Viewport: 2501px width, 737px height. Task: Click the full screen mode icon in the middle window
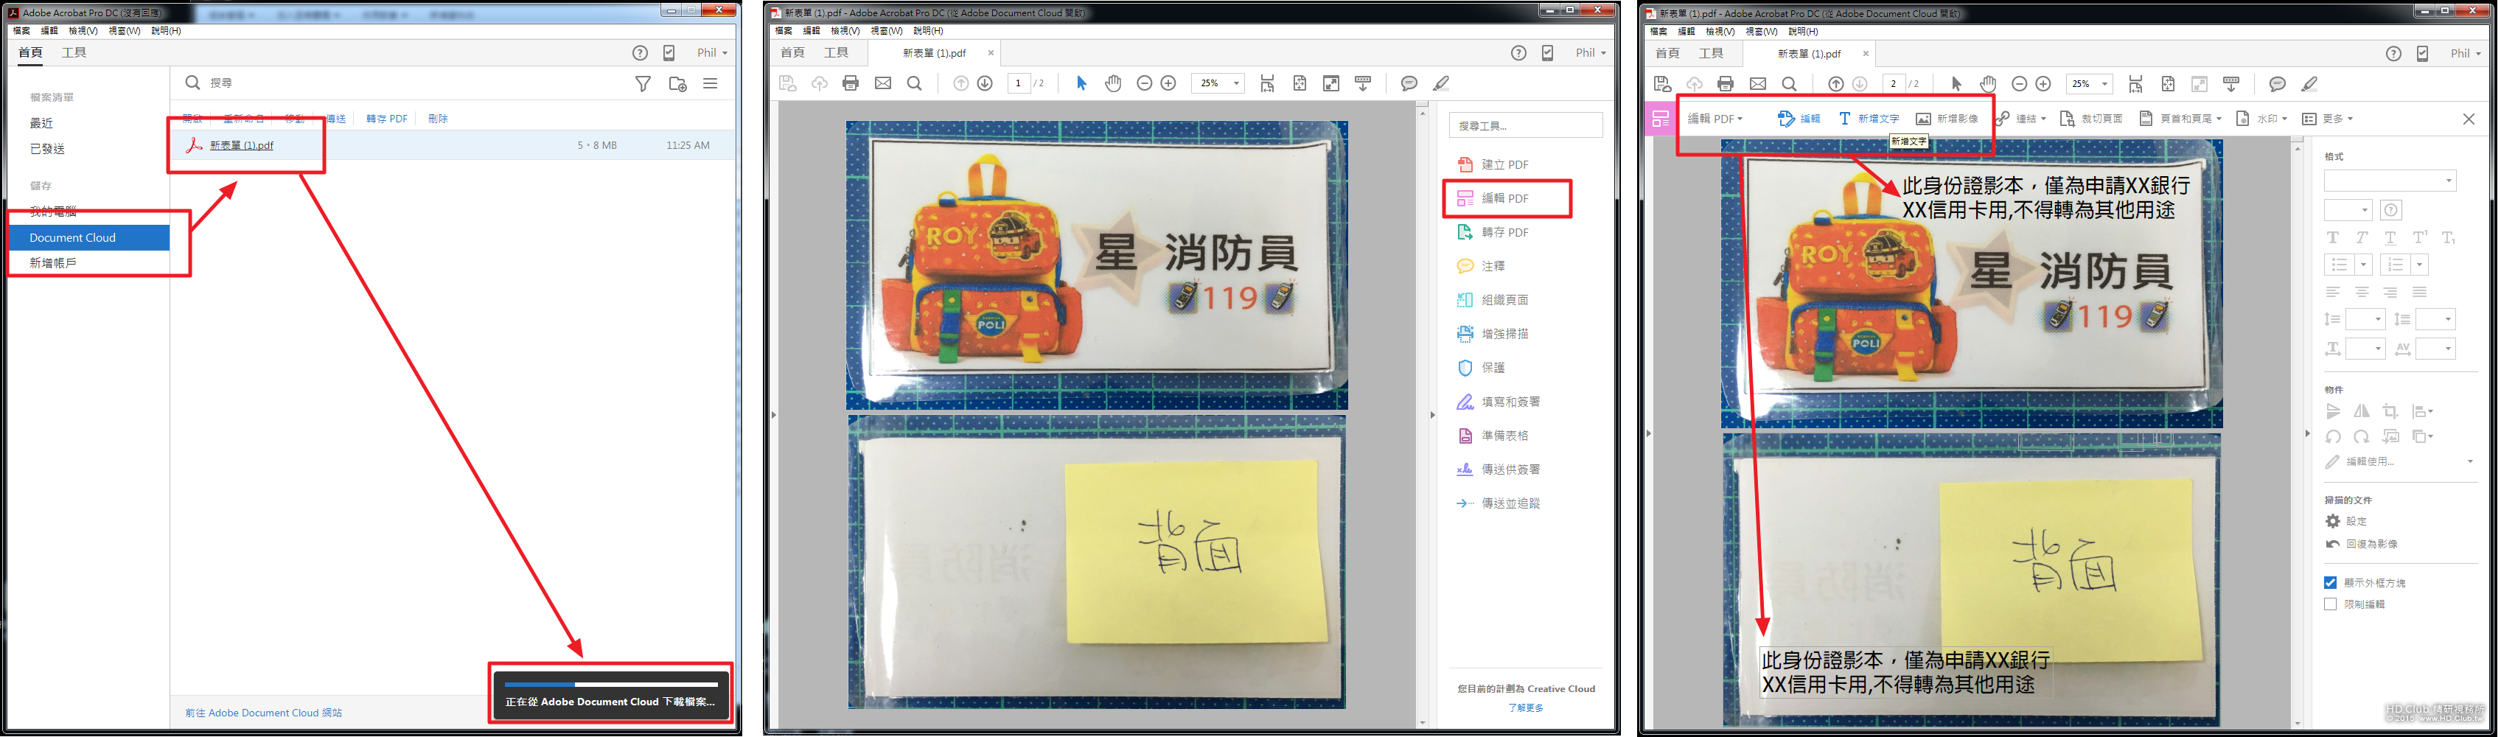[x=1331, y=83]
